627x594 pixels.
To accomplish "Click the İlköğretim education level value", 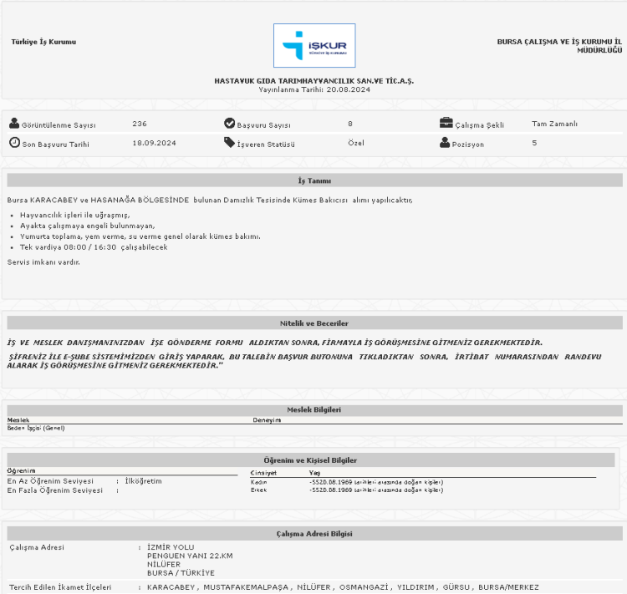I will (x=143, y=481).
